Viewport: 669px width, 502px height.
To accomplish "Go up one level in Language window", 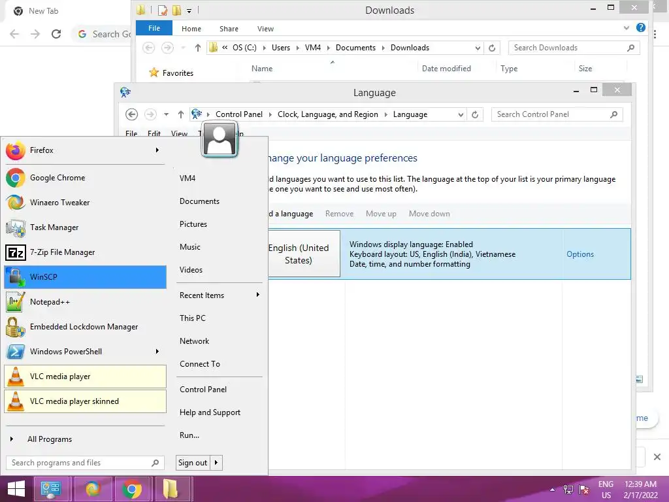I will pyautogui.click(x=181, y=114).
